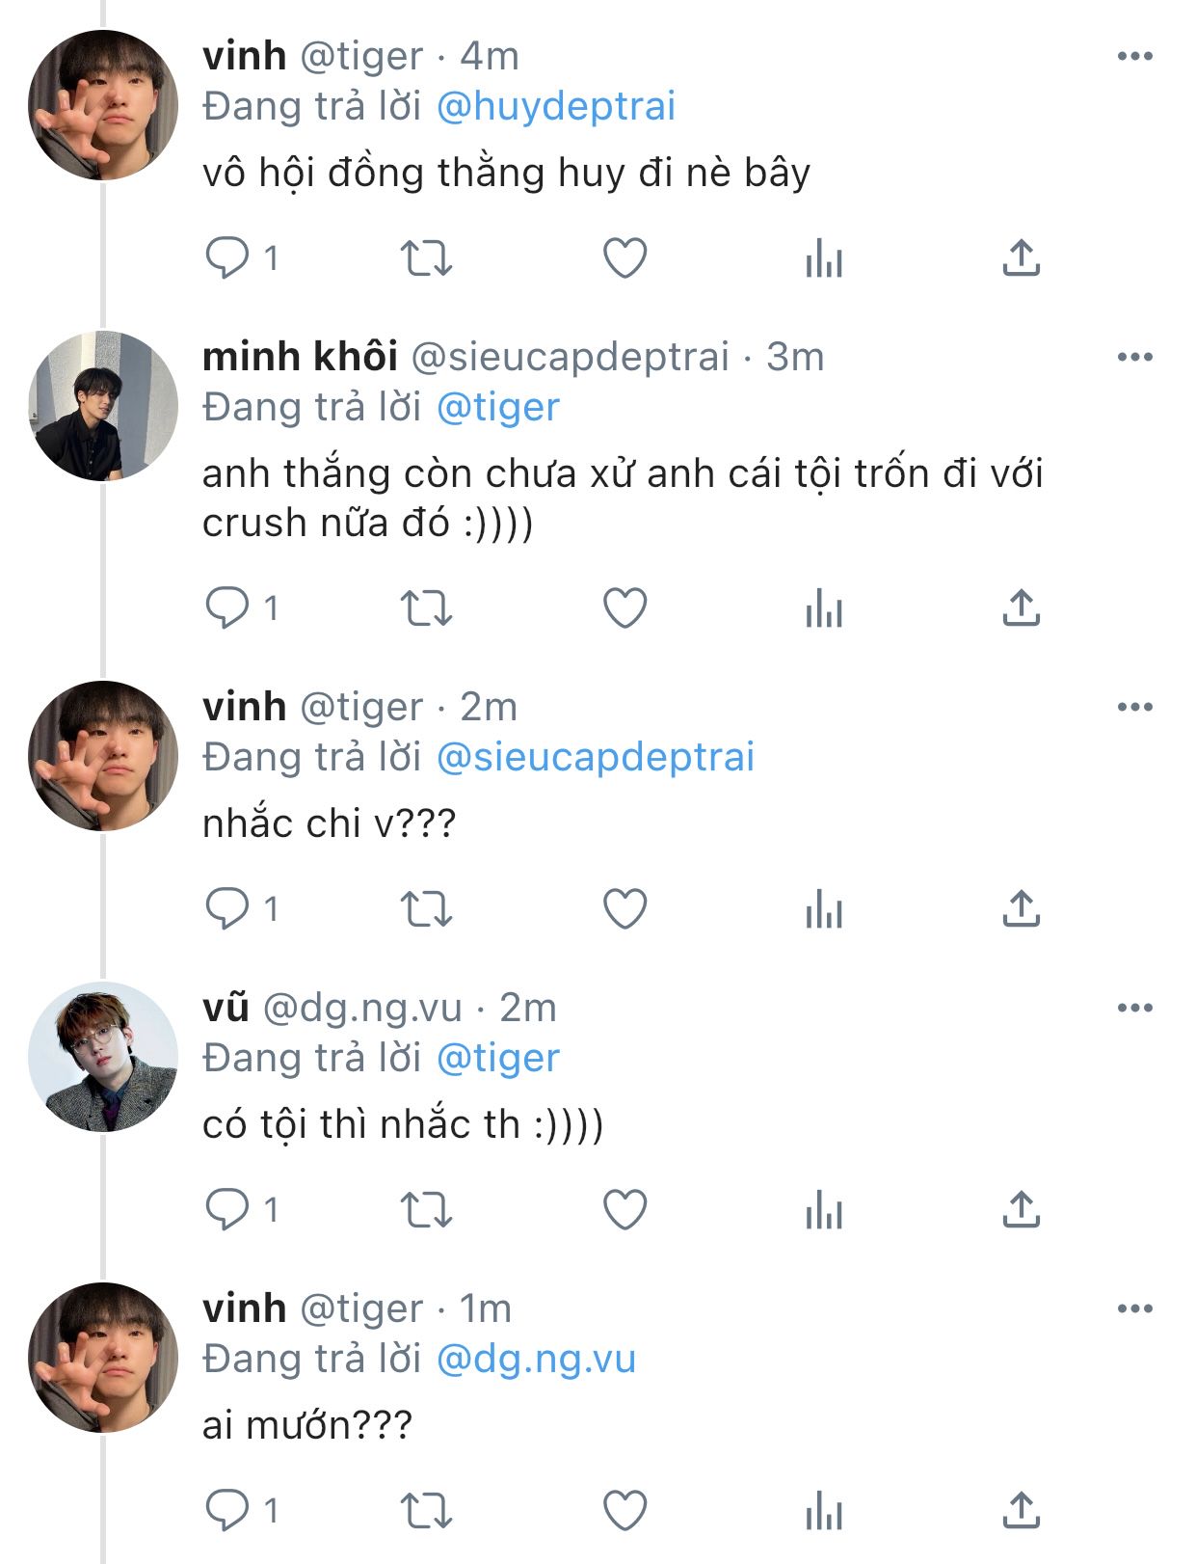Click the @dg.ng.vu mention link
1196x1564 pixels.
point(536,1359)
